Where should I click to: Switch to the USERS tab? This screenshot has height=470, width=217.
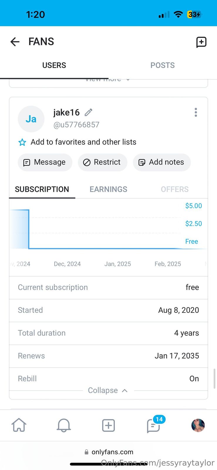click(x=54, y=65)
